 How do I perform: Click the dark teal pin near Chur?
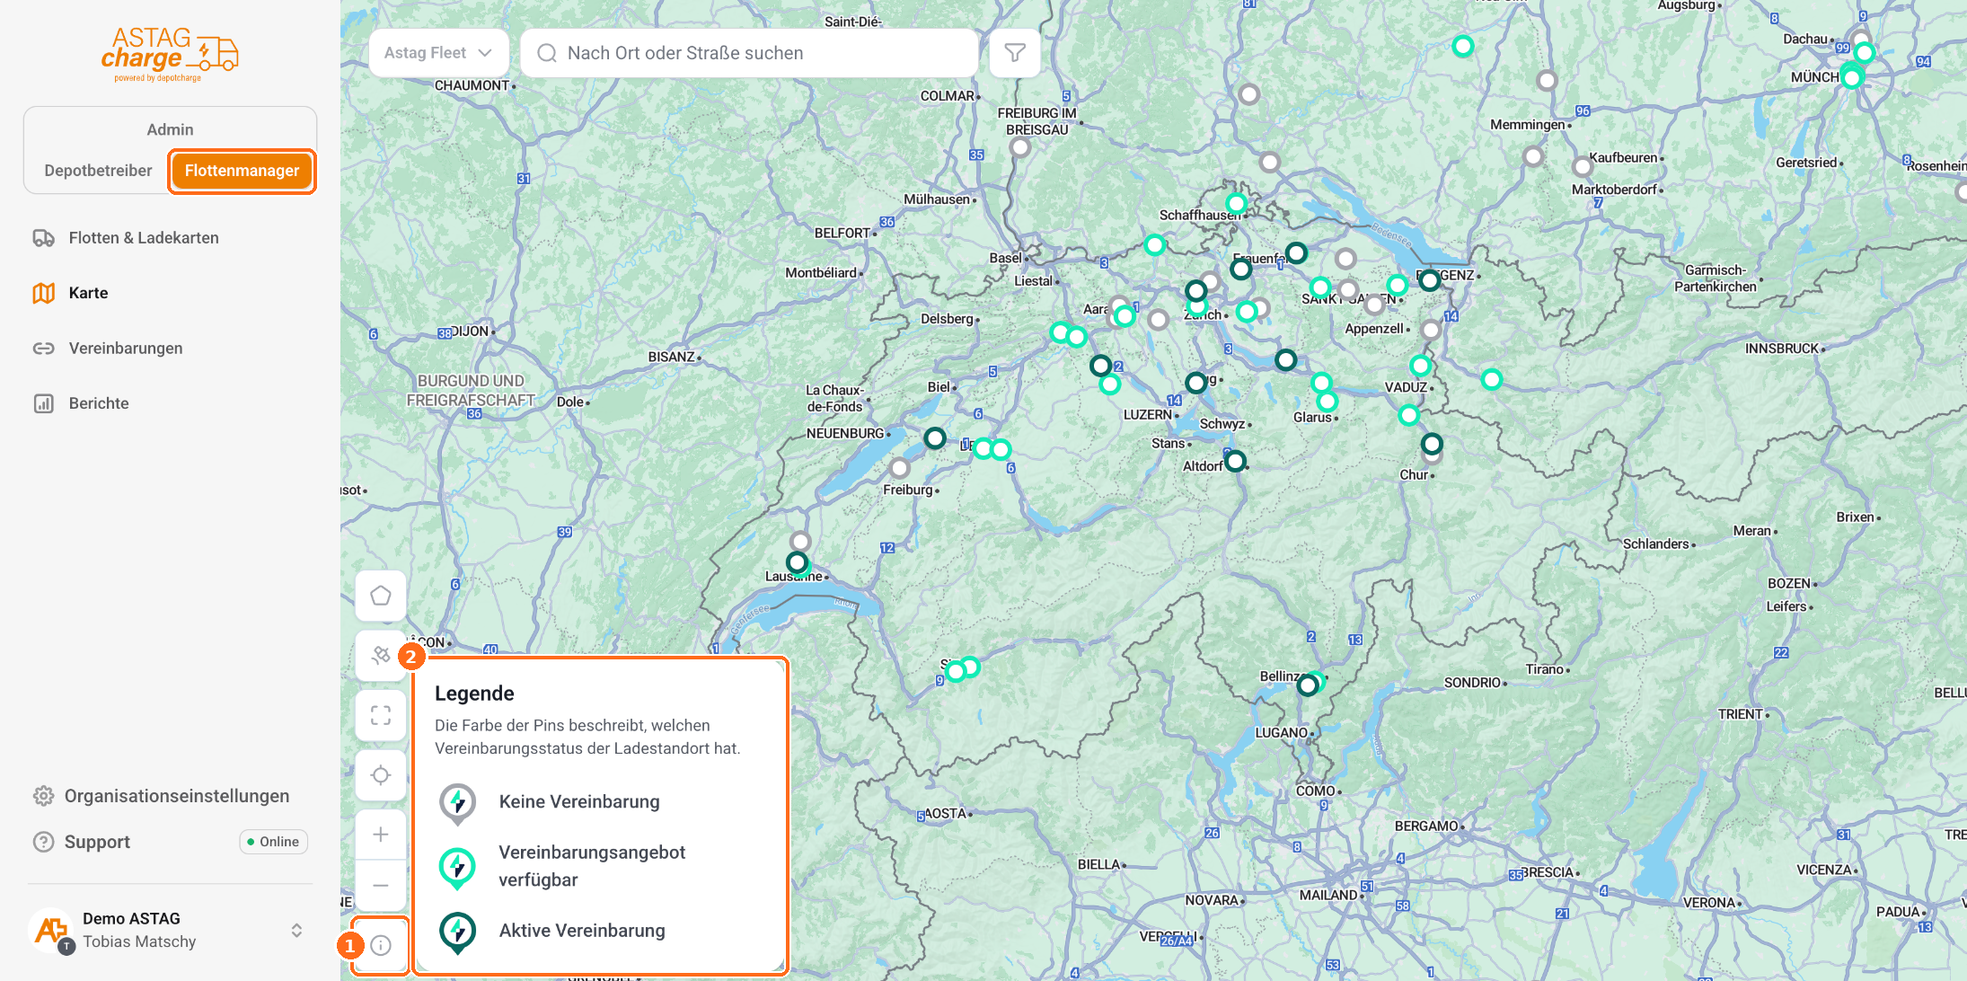click(1432, 444)
